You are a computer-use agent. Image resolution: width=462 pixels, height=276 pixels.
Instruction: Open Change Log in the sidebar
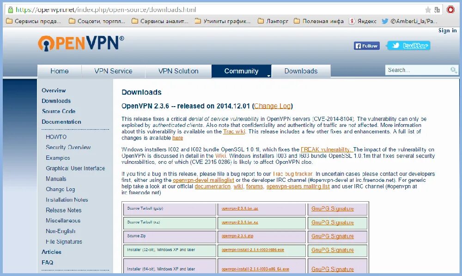click(61, 189)
